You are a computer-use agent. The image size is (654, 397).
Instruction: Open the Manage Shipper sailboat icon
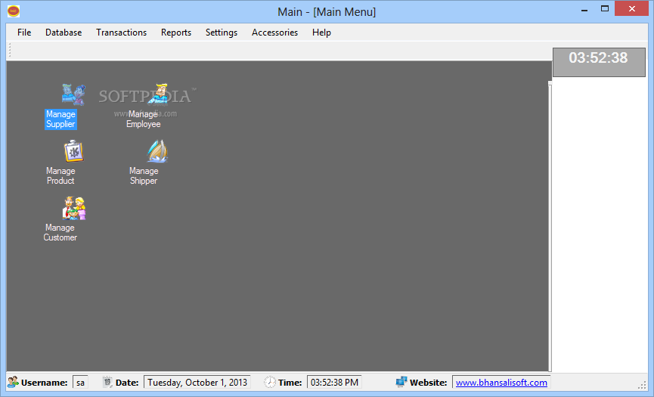coord(157,151)
